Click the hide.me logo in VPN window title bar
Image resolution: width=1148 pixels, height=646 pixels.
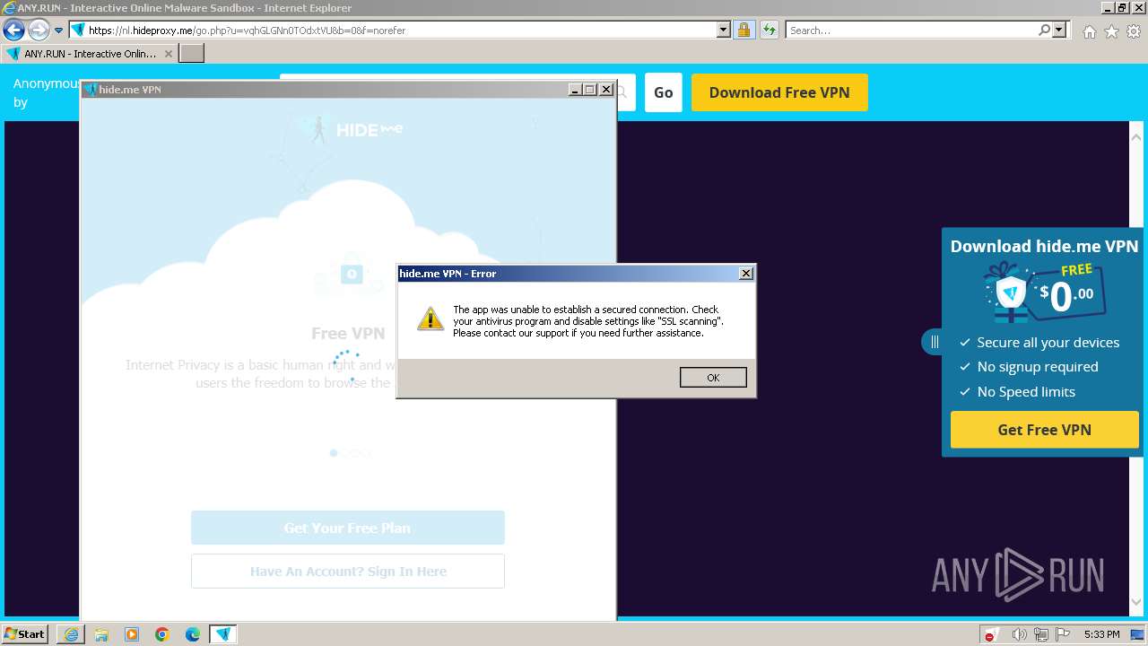click(x=91, y=90)
